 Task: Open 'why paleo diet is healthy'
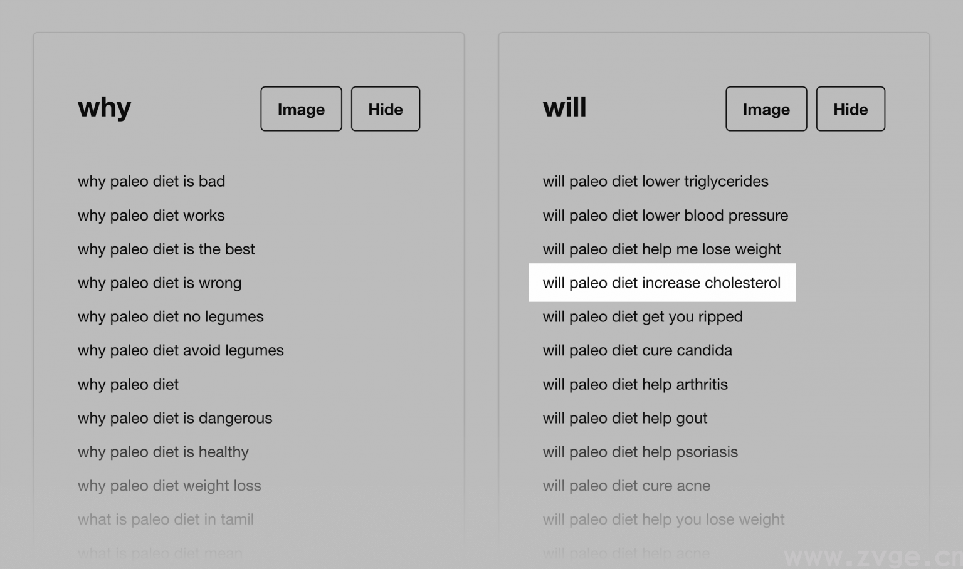pyautogui.click(x=163, y=452)
